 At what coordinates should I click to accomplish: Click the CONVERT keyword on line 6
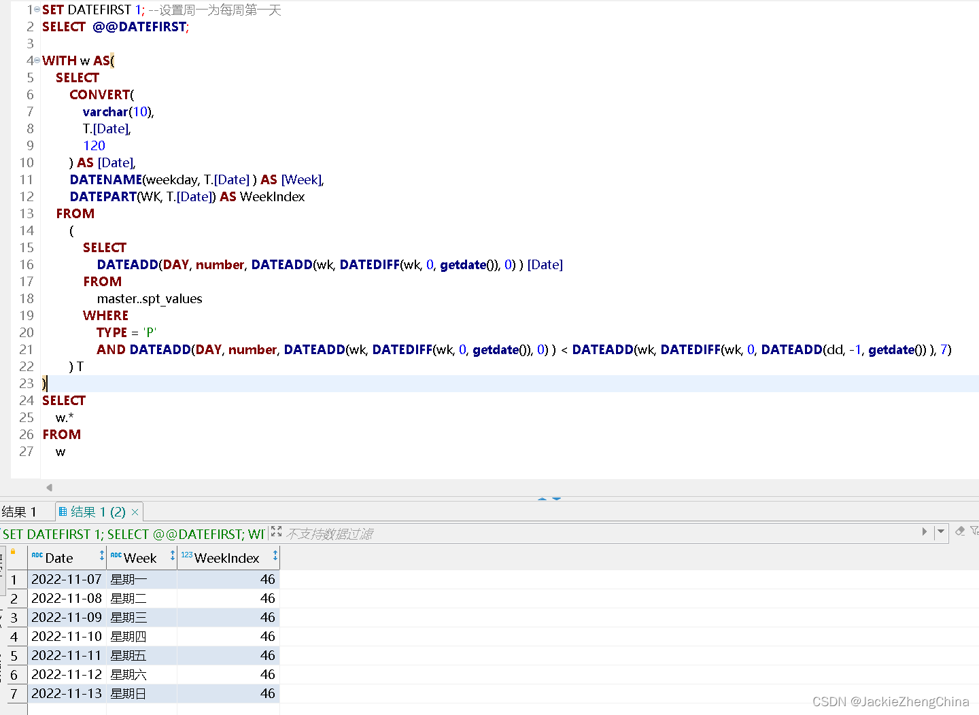[x=100, y=94]
